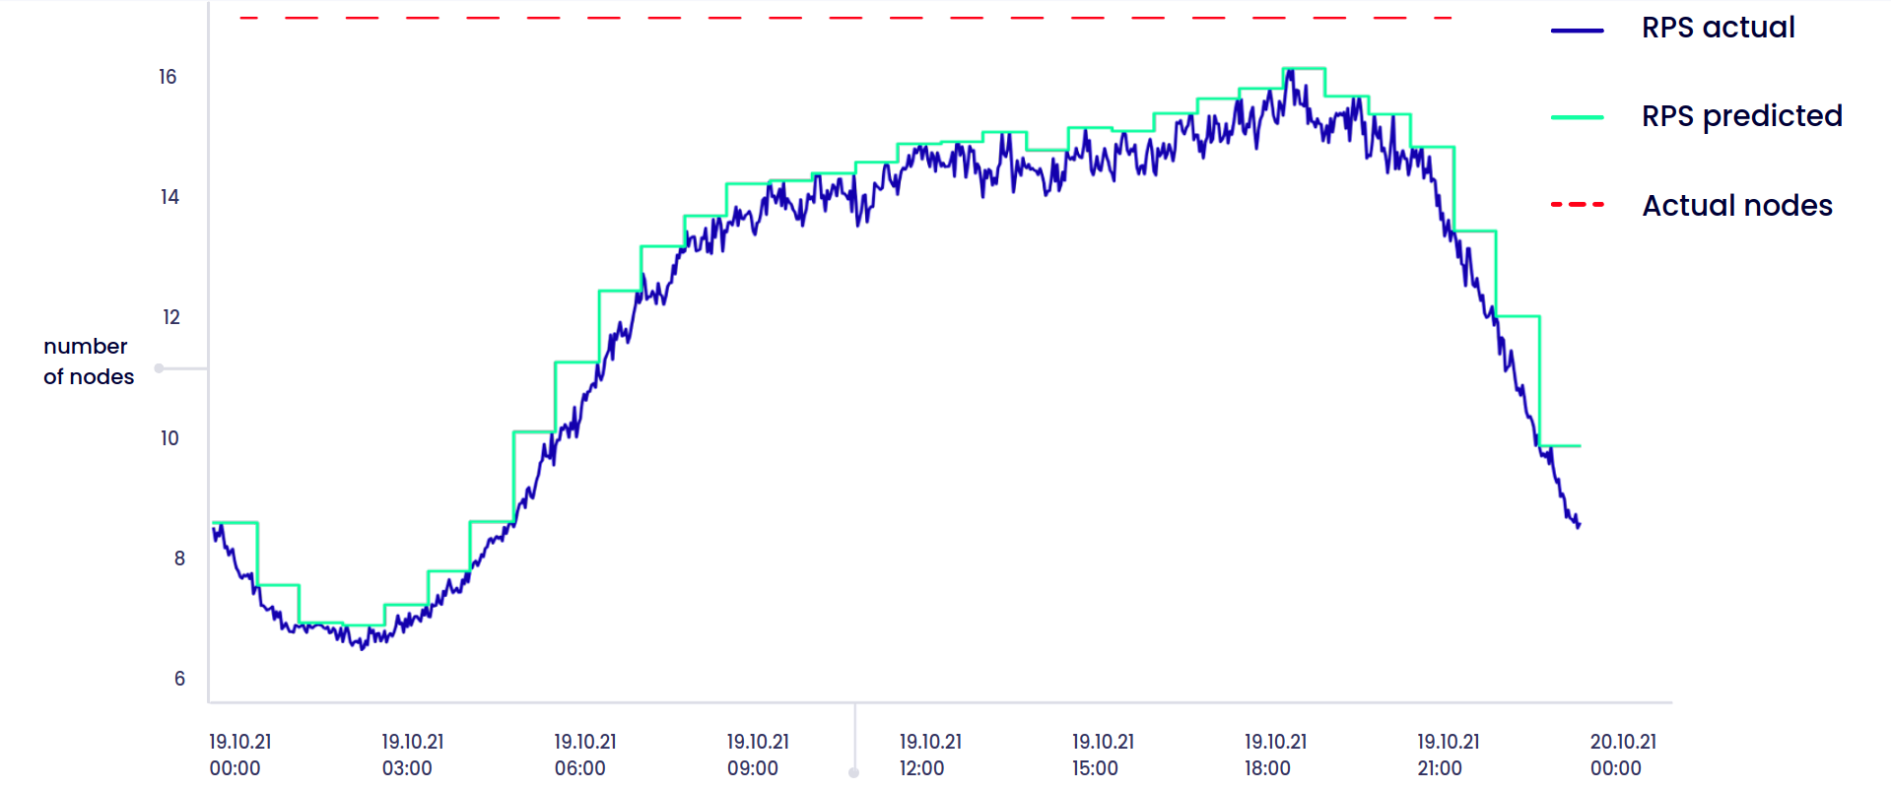The image size is (1891, 790).
Task: Click the 10 value on y-axis
Action: pos(169,438)
